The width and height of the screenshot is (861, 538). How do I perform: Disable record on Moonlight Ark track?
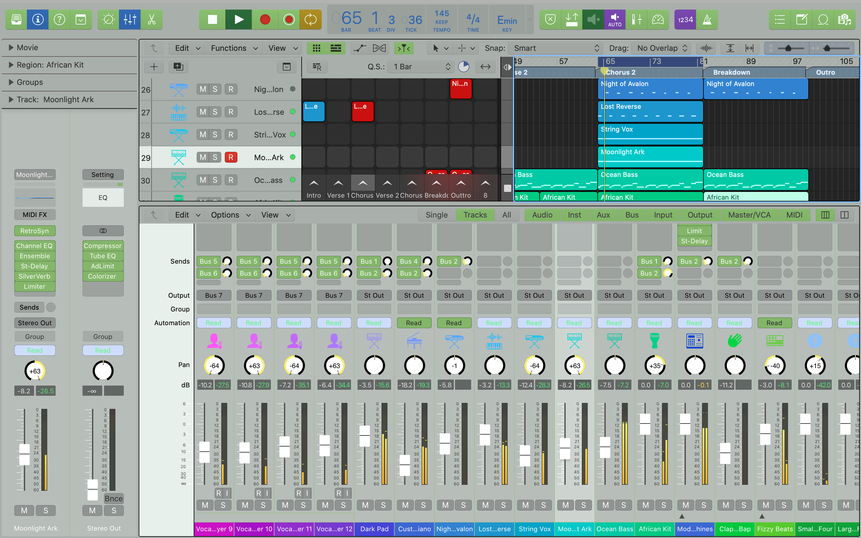click(230, 157)
